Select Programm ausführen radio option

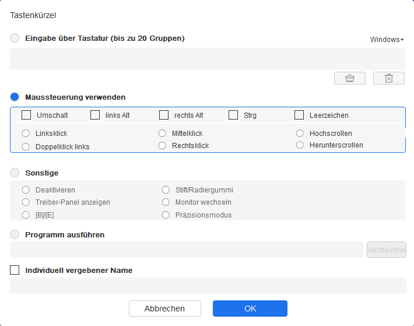[15, 234]
